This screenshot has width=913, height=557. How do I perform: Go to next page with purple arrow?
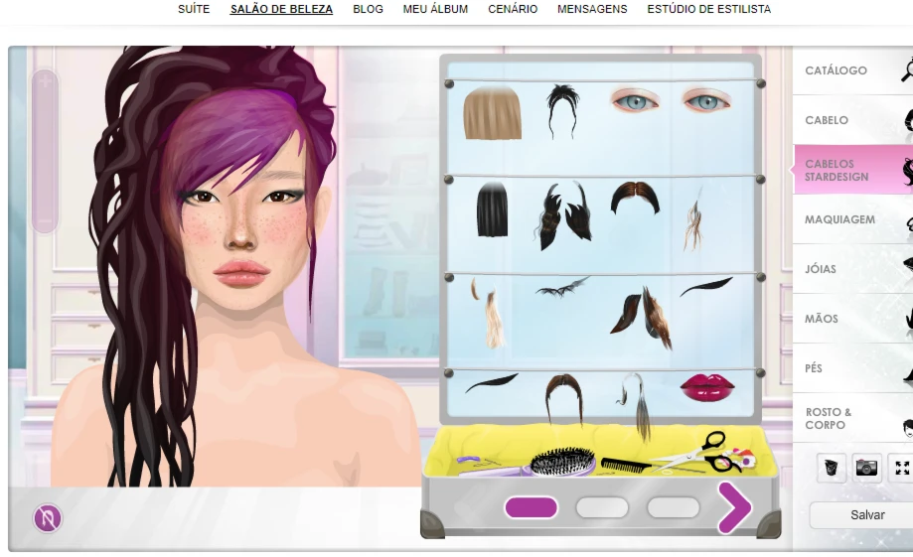733,507
